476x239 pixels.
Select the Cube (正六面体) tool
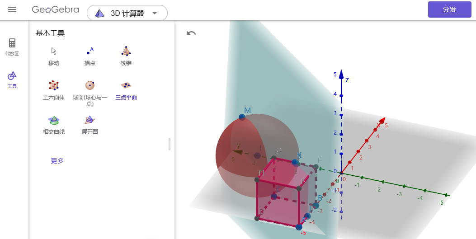pyautogui.click(x=54, y=89)
